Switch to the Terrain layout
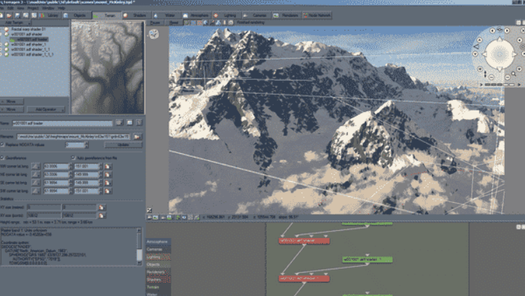Image resolution: width=525 pixels, height=296 pixels. [106, 15]
